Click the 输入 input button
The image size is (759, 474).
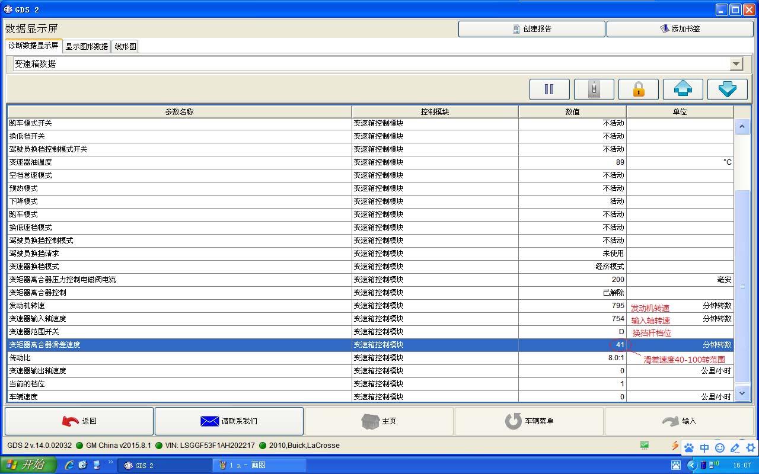(x=678, y=421)
